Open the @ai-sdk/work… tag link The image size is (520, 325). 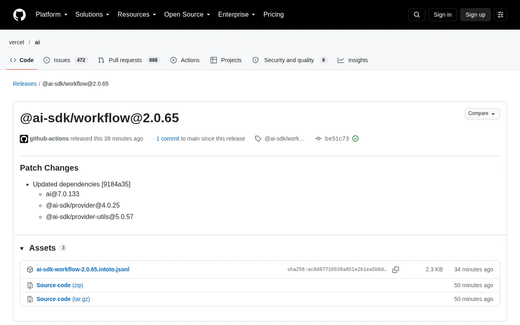(x=284, y=139)
